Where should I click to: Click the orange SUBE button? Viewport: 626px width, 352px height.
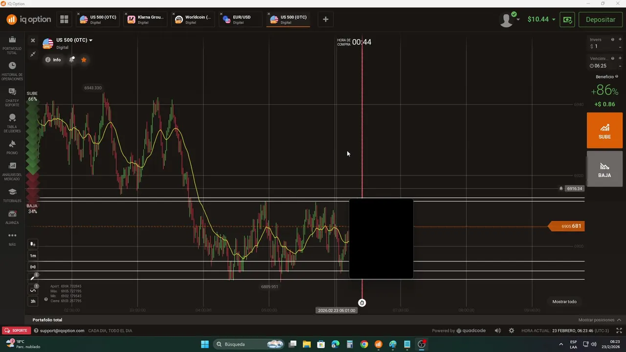point(604,131)
